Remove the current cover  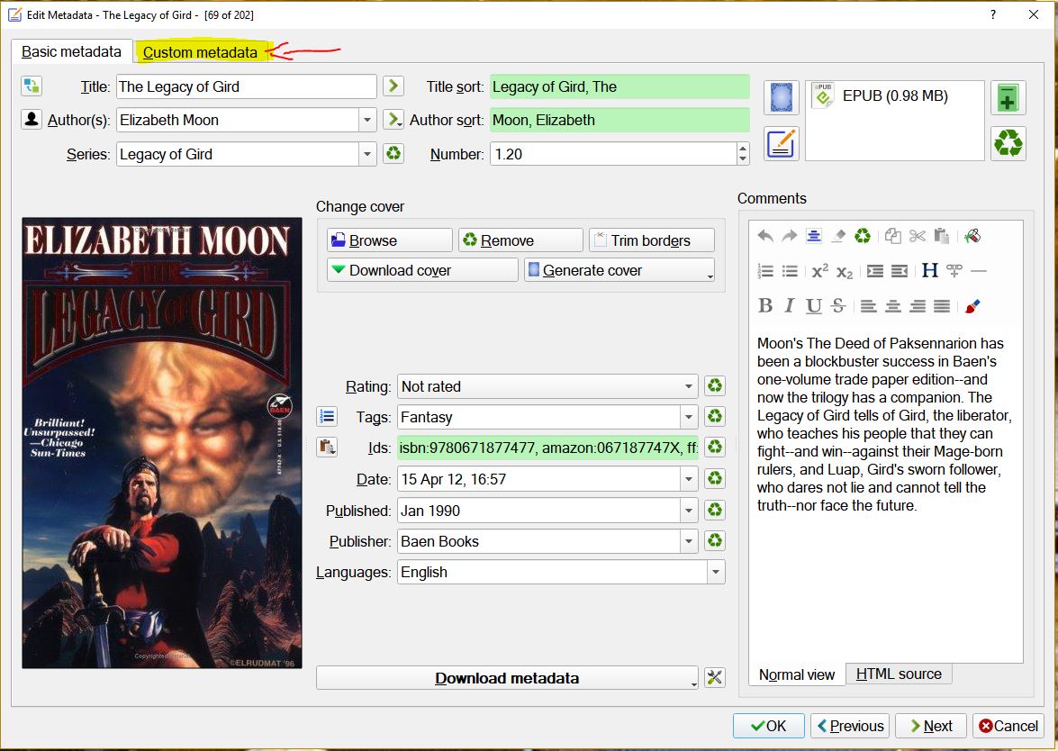tap(520, 240)
